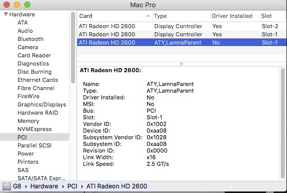287x193 pixels.
Task: Click Vendor ID value 0x1002
Action: point(156,124)
